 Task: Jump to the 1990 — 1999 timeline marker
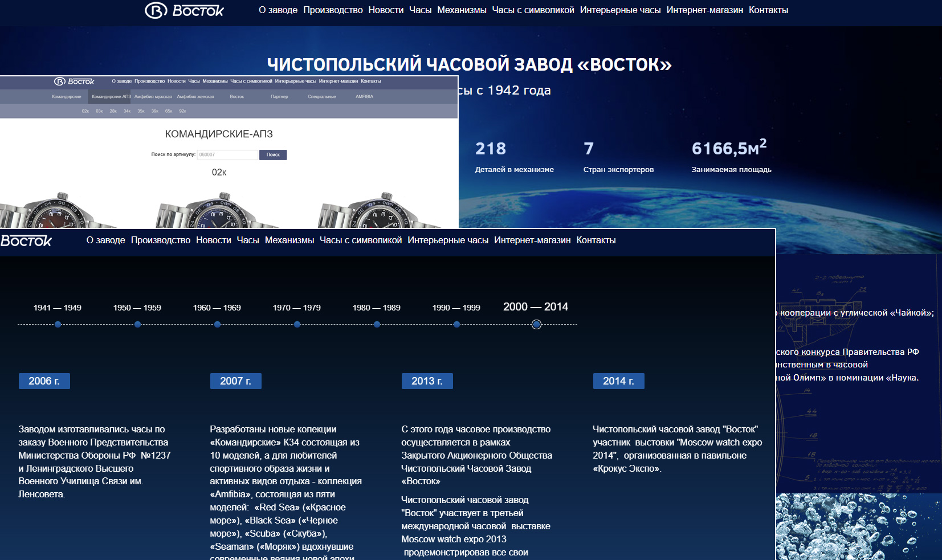point(456,324)
